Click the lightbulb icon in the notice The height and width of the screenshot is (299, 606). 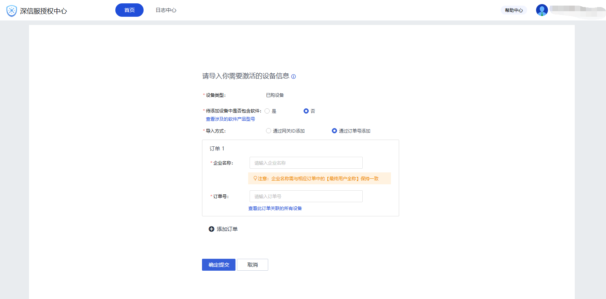pos(255,178)
